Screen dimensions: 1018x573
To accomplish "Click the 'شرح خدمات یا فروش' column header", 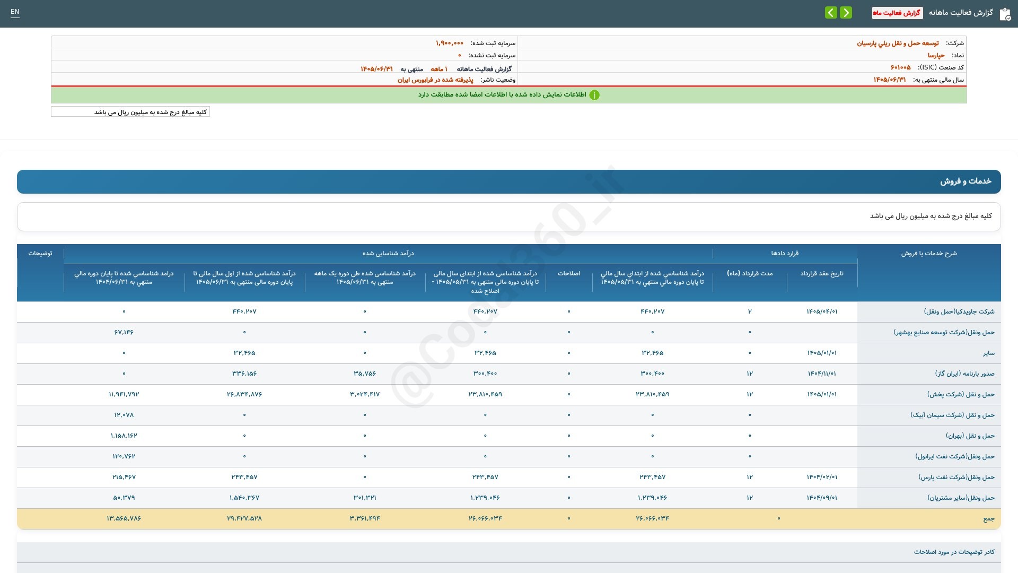I will 929,254.
